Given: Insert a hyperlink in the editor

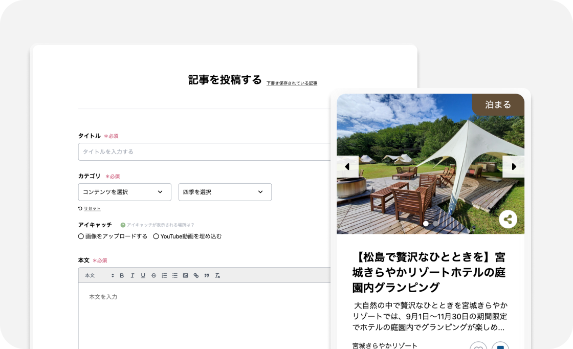Looking at the screenshot, I should [x=195, y=275].
